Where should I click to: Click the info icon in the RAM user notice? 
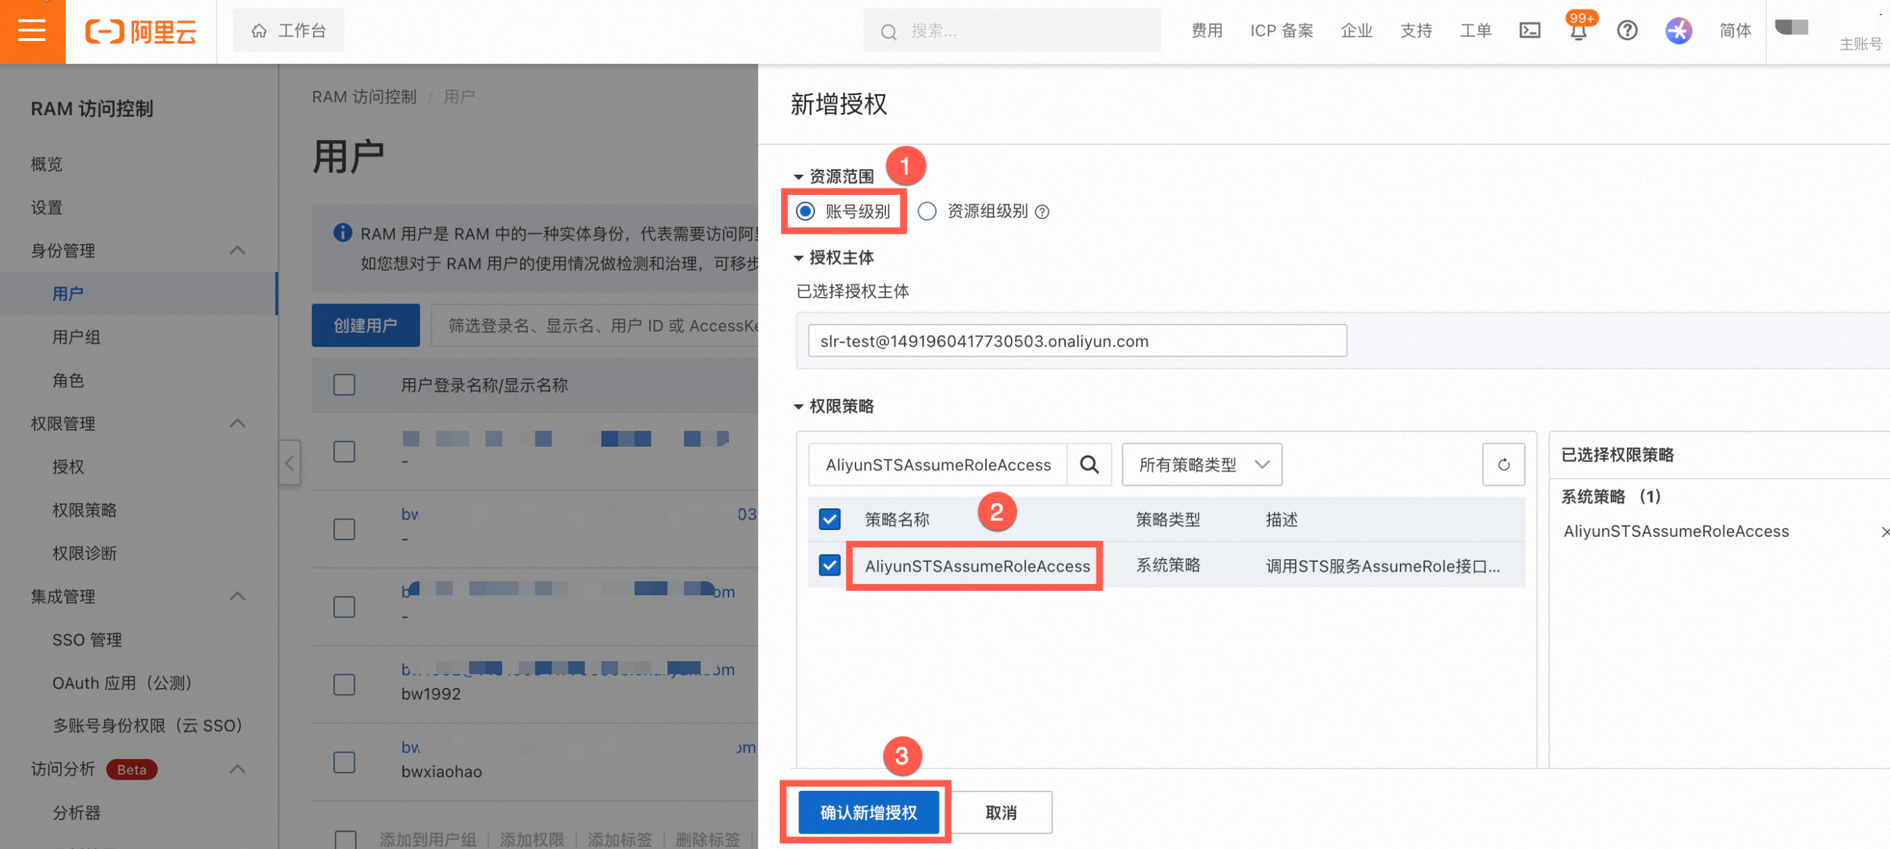[342, 233]
